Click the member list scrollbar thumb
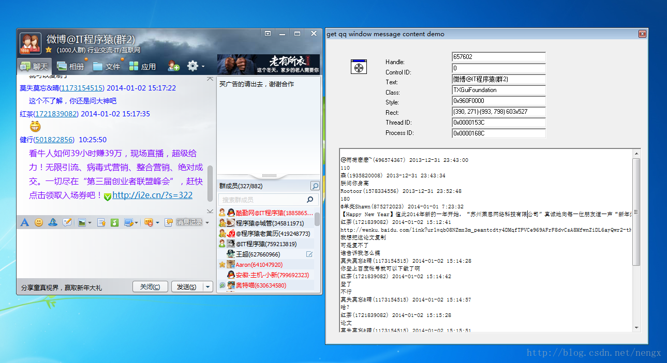The height and width of the screenshot is (363, 667). point(317,219)
